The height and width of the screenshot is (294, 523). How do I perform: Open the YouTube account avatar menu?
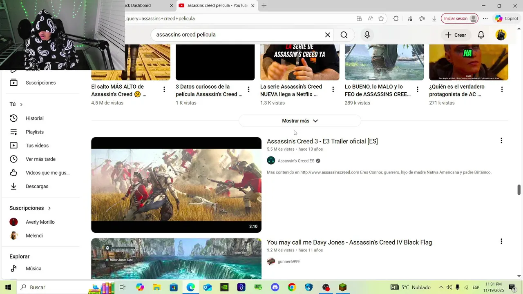tap(501, 35)
